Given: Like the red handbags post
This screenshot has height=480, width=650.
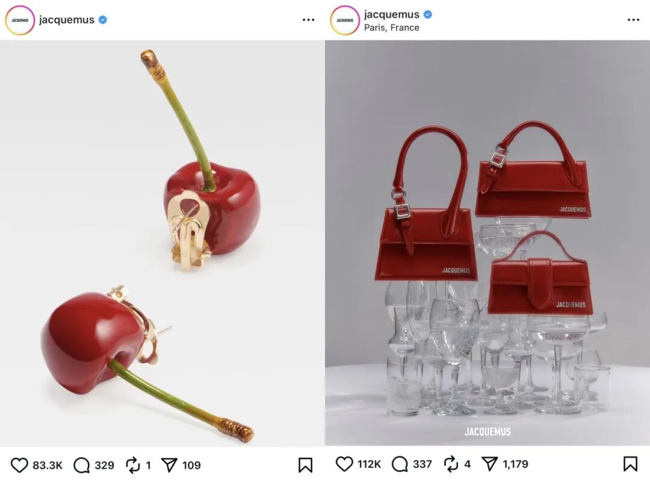Looking at the screenshot, I should click(x=344, y=464).
